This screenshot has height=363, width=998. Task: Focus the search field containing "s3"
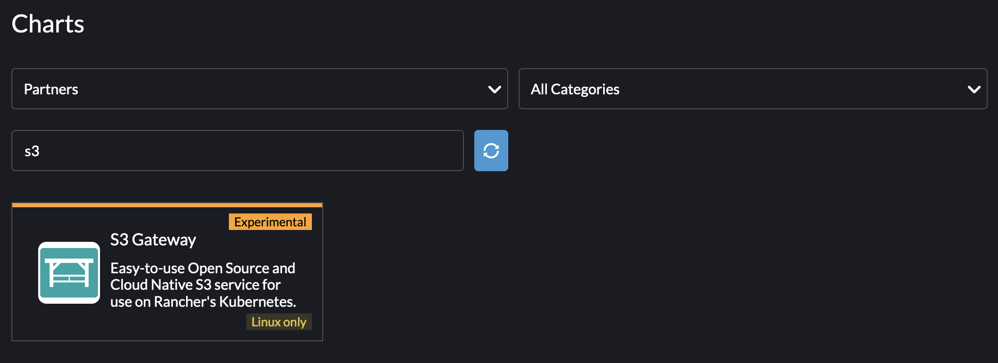point(237,151)
